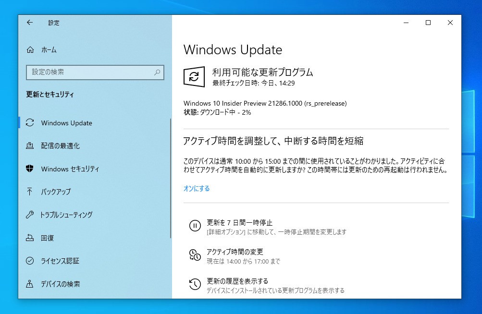
Task: Click the アクティブ時間を調整して heading
Action: point(273,141)
